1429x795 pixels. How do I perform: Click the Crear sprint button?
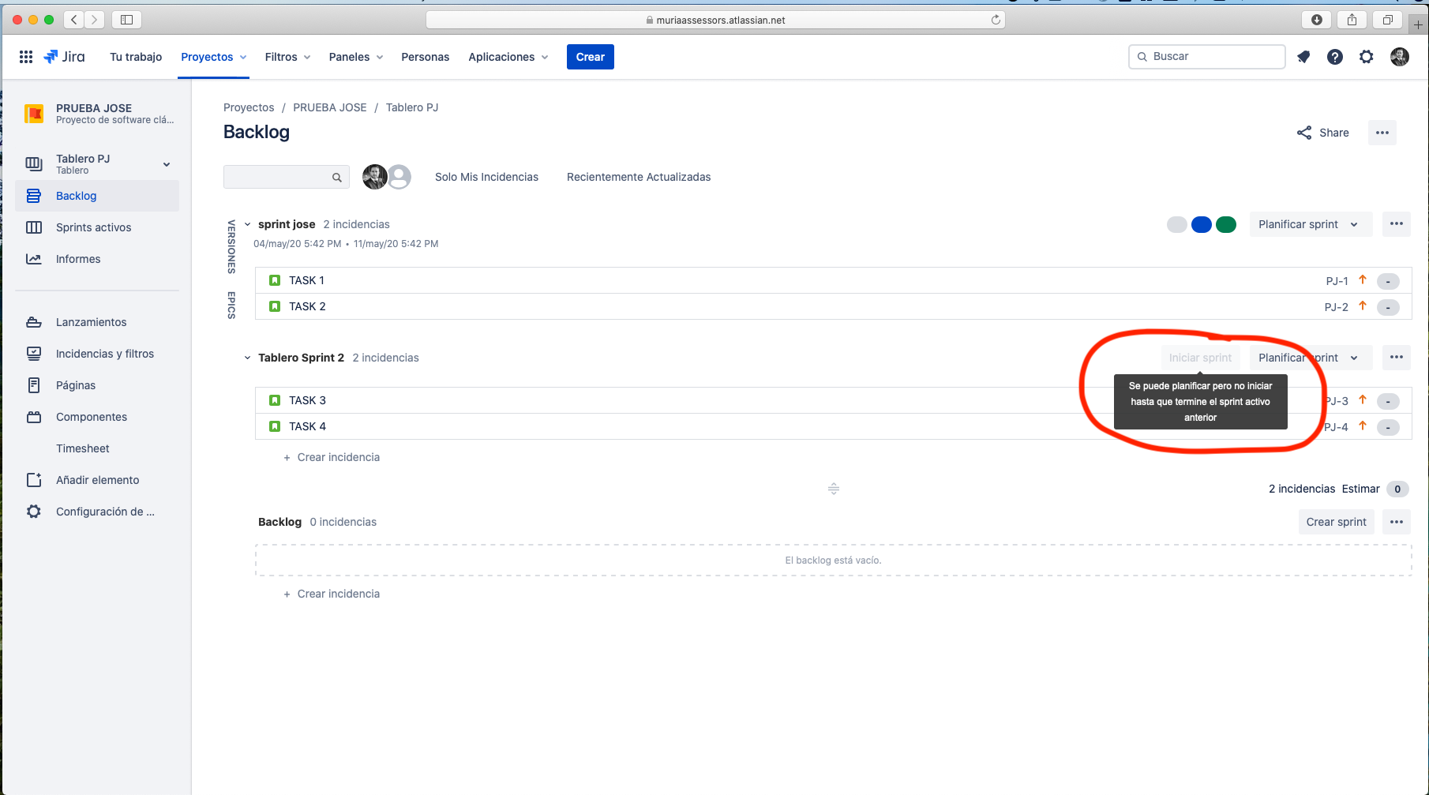pos(1336,522)
